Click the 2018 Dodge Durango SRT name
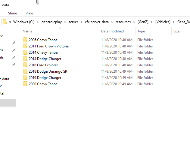Image resolution: width=190 pixels, height=160 pixels. (49, 71)
